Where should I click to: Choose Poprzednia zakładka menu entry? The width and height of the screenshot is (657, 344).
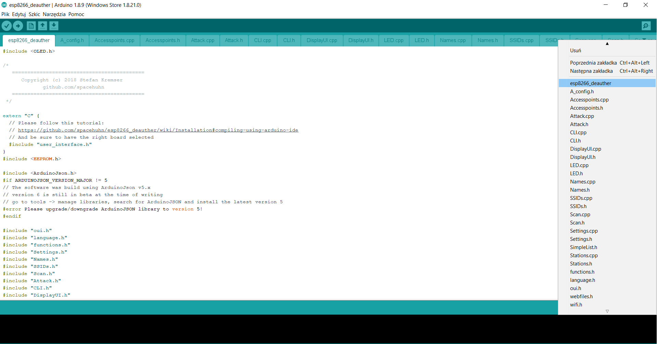pos(607,63)
